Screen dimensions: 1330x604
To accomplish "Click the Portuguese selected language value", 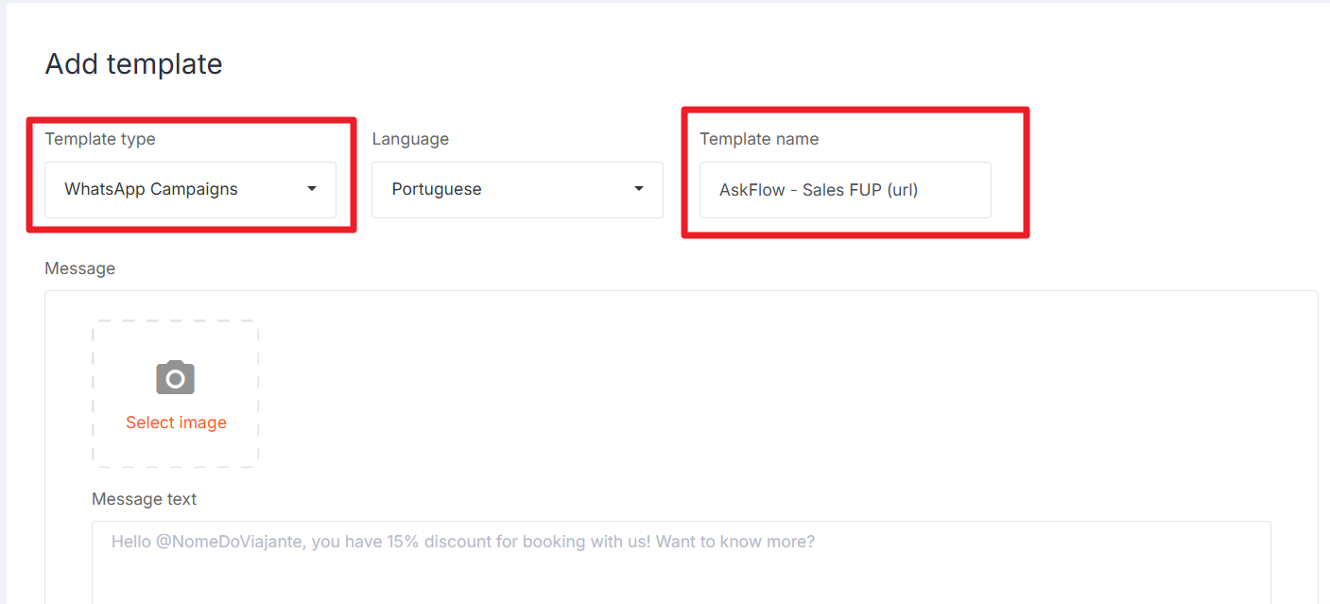I will (437, 189).
